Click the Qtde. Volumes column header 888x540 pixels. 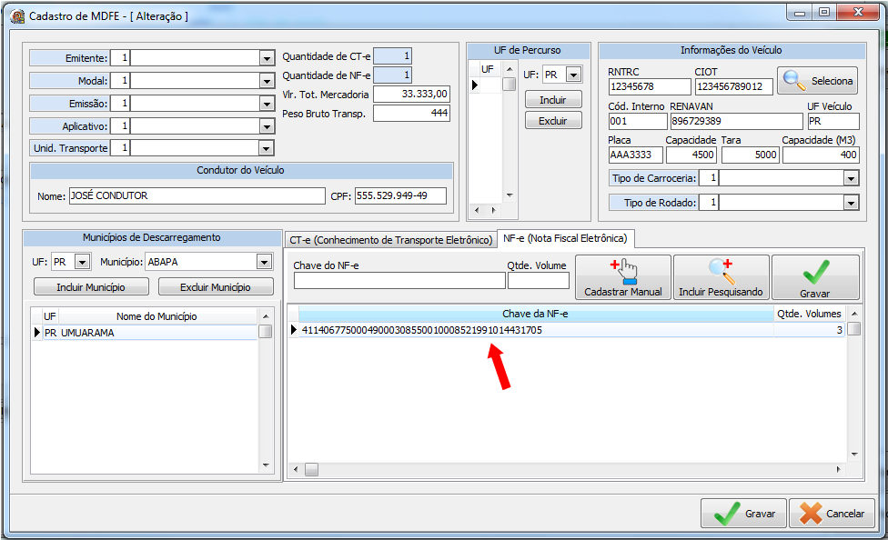click(x=809, y=314)
